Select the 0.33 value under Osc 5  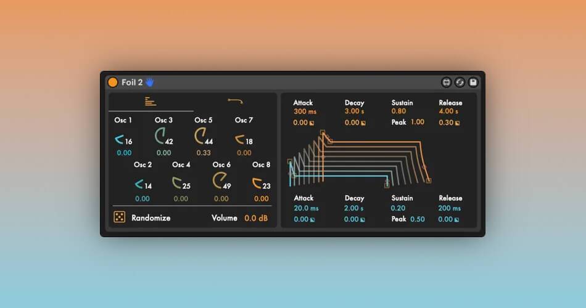coord(204,153)
